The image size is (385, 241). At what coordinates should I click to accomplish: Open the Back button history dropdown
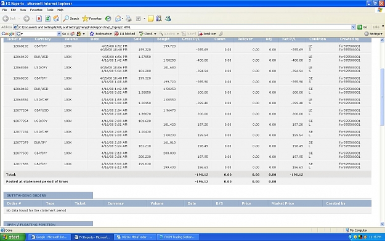click(x=19, y=18)
